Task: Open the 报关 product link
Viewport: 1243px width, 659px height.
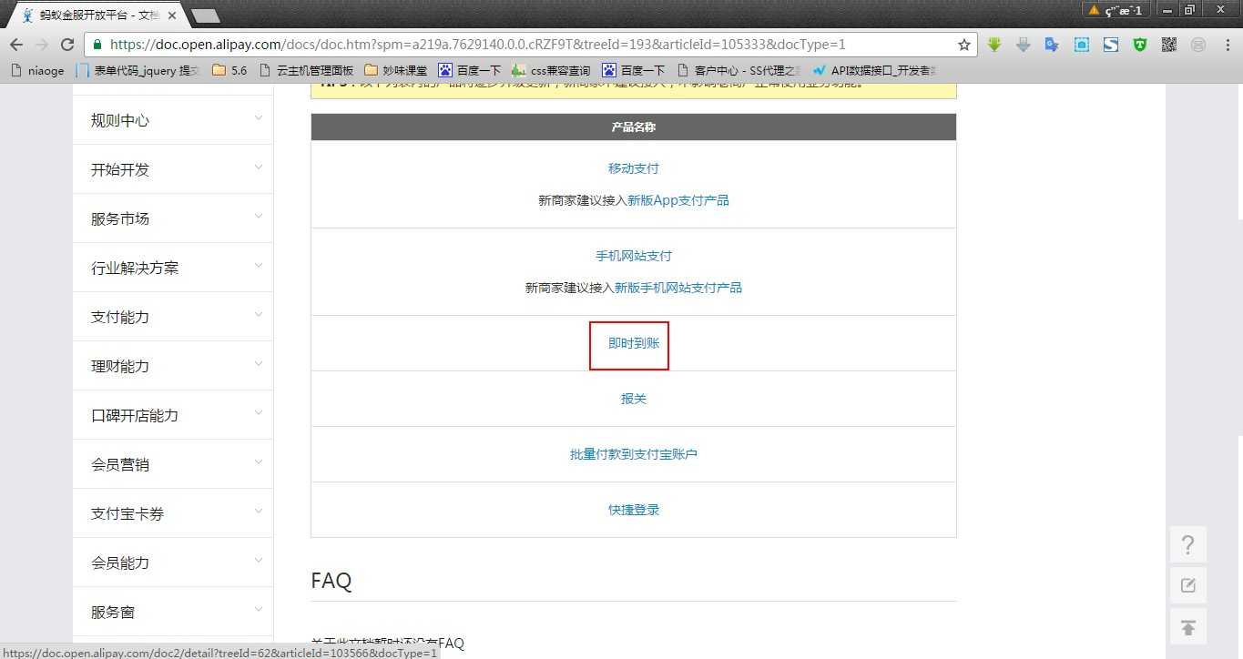Action: (634, 399)
